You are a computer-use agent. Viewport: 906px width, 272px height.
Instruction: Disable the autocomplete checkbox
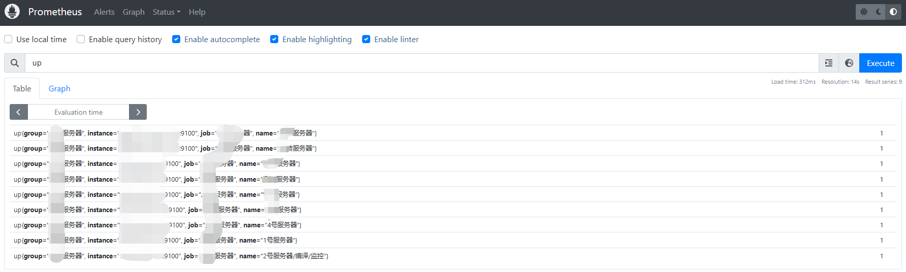(x=176, y=39)
